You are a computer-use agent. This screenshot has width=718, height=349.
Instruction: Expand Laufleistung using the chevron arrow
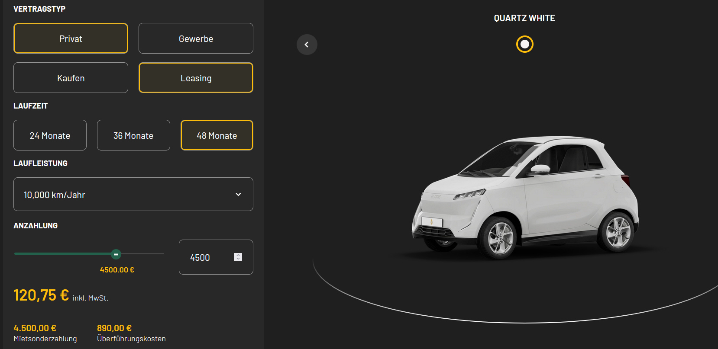pos(238,195)
